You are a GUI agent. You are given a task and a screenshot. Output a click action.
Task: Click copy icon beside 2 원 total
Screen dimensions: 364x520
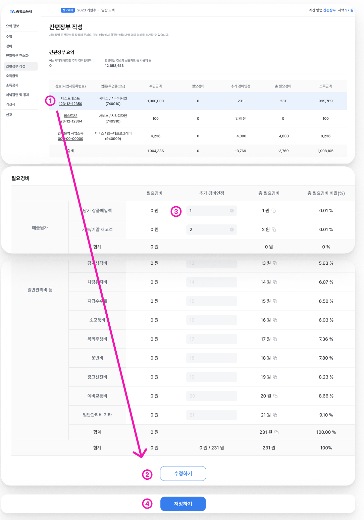pos(274,229)
